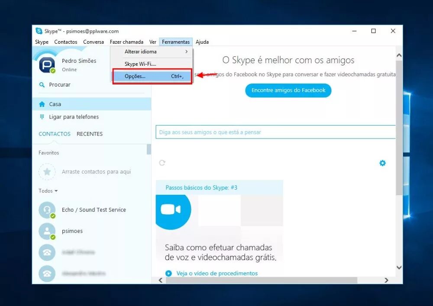This screenshot has height=306, width=433.
Task: Open Echo / Sound Test Service avatar
Action: pos(47,210)
